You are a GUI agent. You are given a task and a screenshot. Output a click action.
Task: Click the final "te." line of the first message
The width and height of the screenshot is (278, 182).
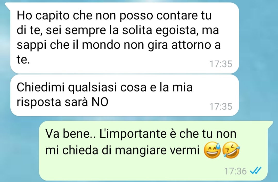point(23,60)
